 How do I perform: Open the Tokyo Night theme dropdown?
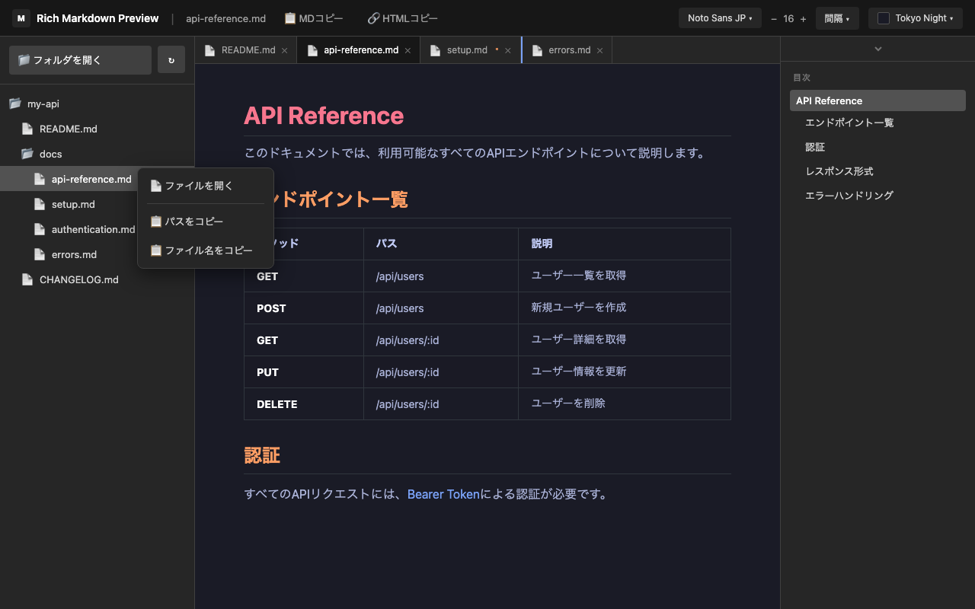click(x=916, y=18)
